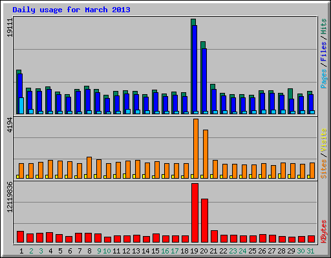
Task: Click day 3 on the x-axis
Action: pos(41,251)
